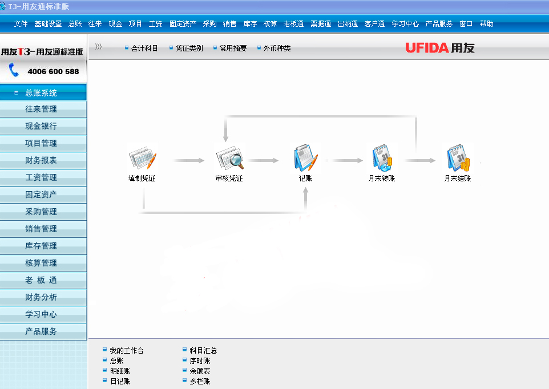Select 产品服务 in the sidebar

pos(43,332)
